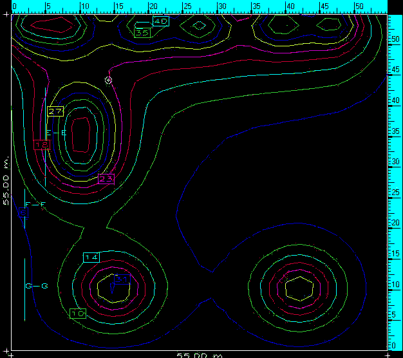
Task: Click the bottom 55.00 m dimension text
Action: point(200,355)
